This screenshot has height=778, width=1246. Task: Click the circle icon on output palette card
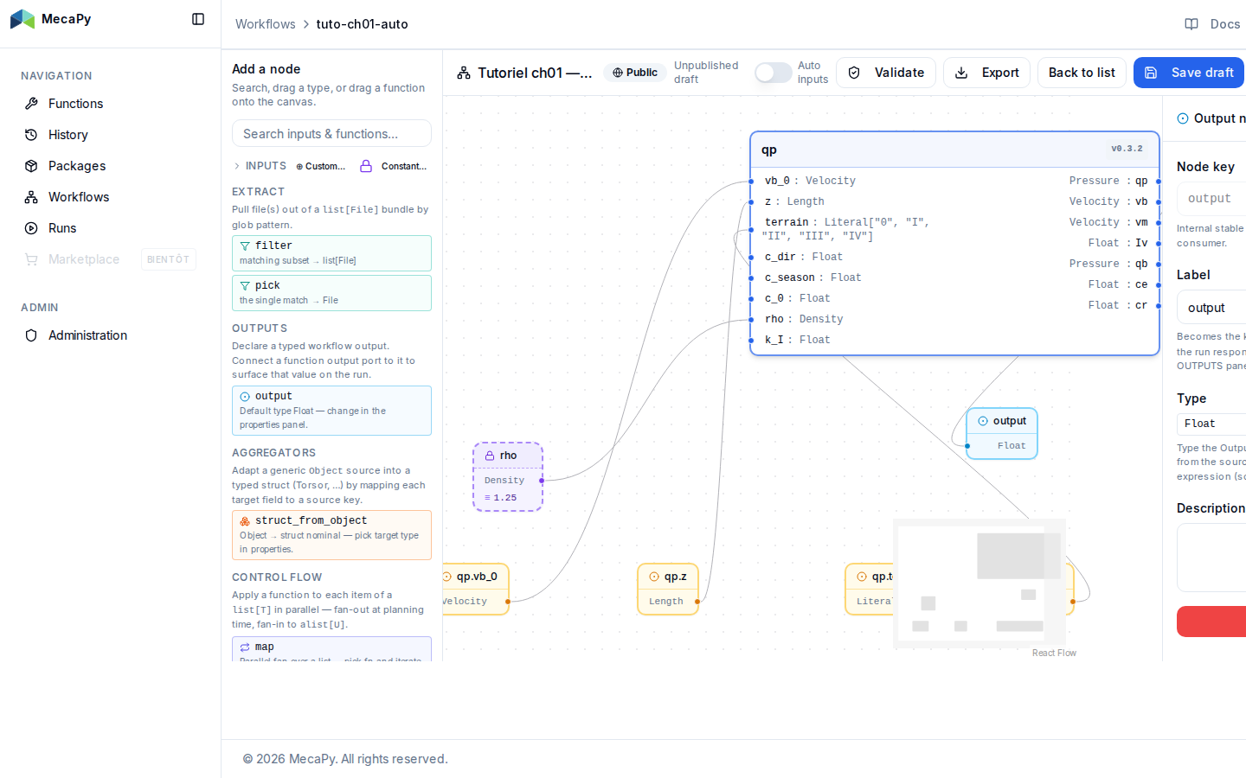coord(245,397)
